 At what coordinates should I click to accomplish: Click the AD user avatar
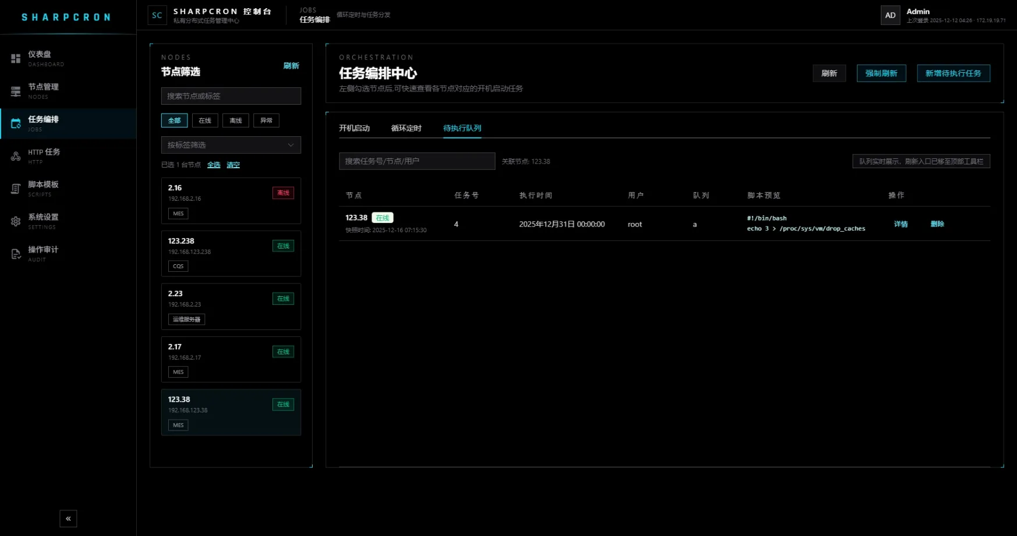point(890,16)
